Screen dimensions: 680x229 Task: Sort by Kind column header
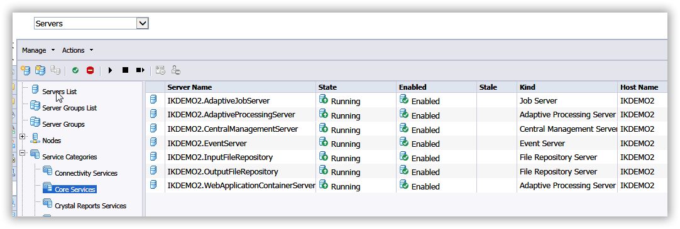567,87
